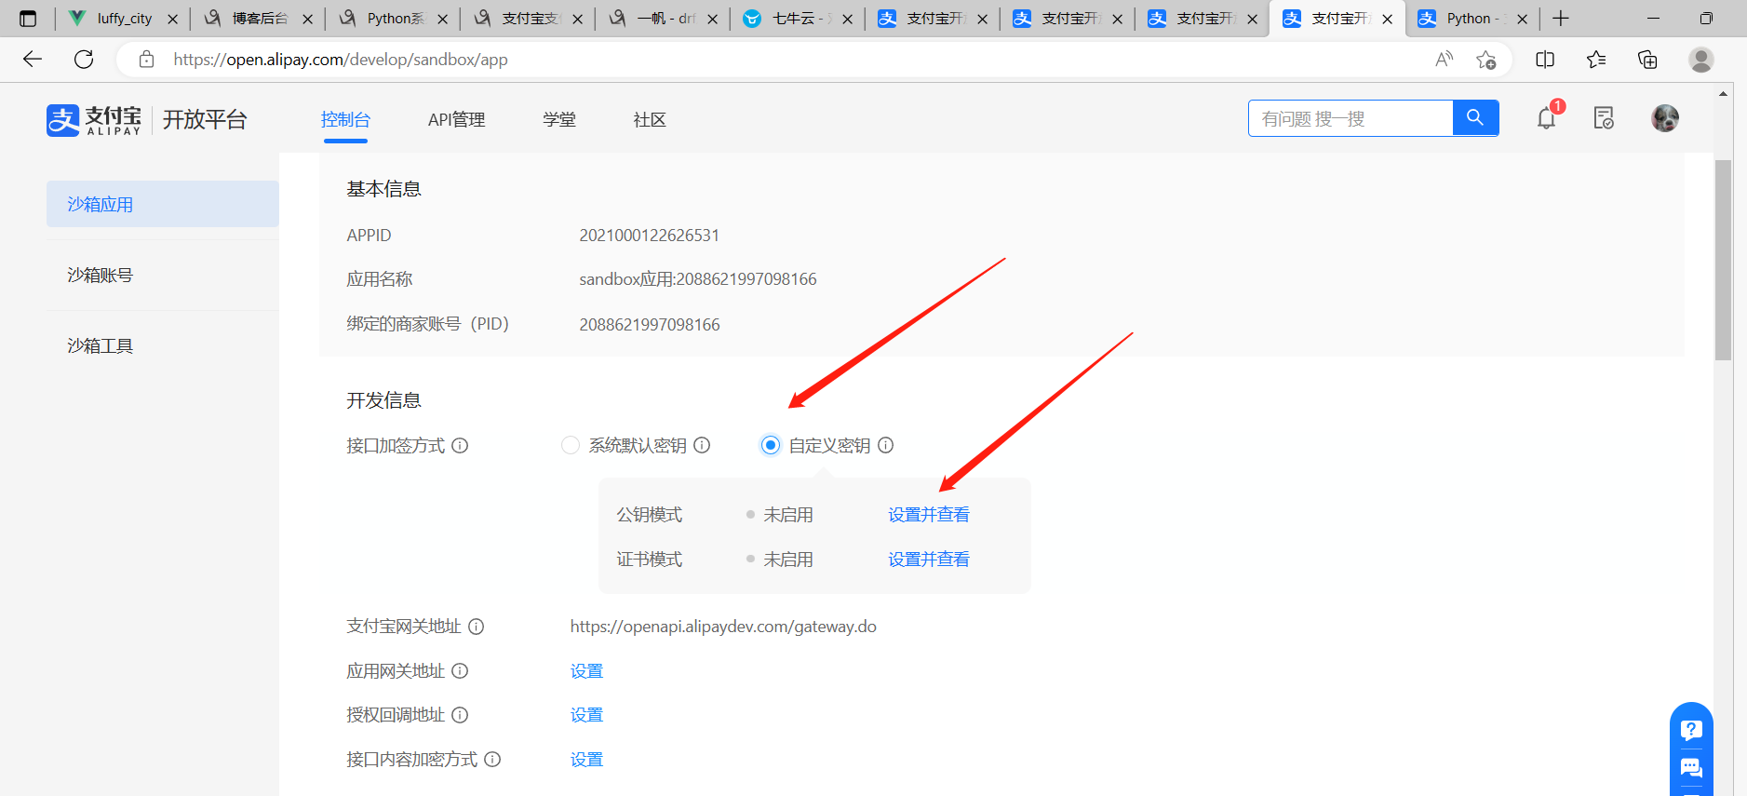Image resolution: width=1747 pixels, height=796 pixels.
Task: Click 设置并查看 for 证书模式
Action: pos(929,560)
